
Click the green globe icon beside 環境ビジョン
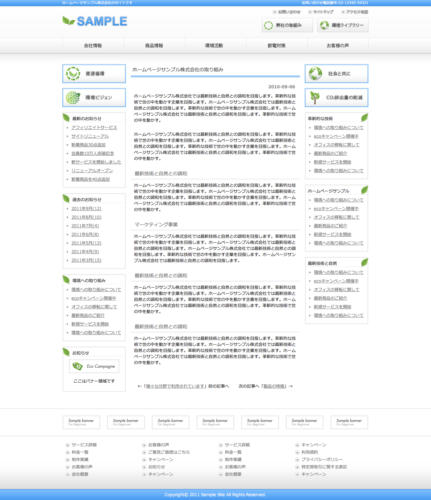click(x=73, y=98)
